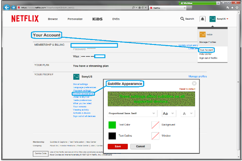
Task: Pick the green Text Color swatch
Action: click(112, 125)
